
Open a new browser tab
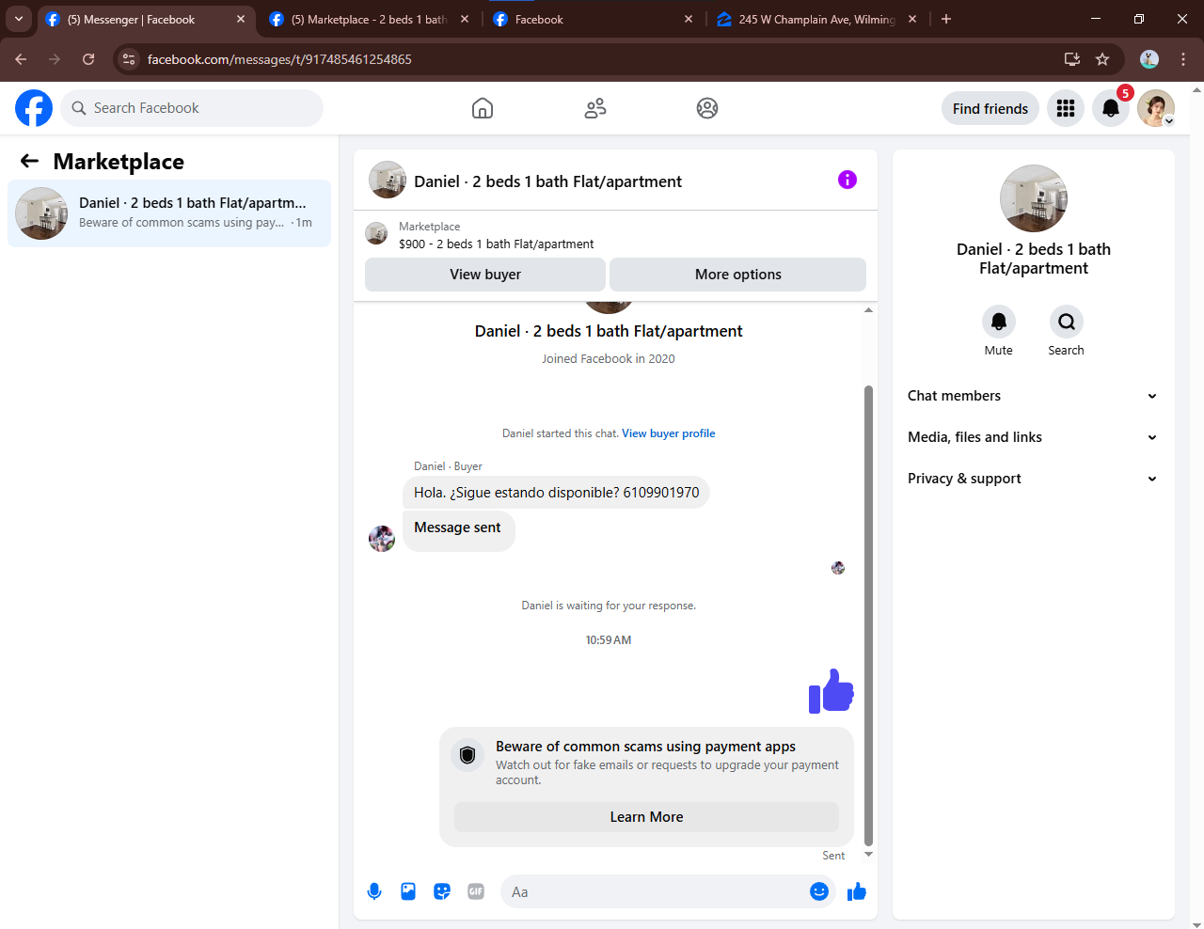946,19
